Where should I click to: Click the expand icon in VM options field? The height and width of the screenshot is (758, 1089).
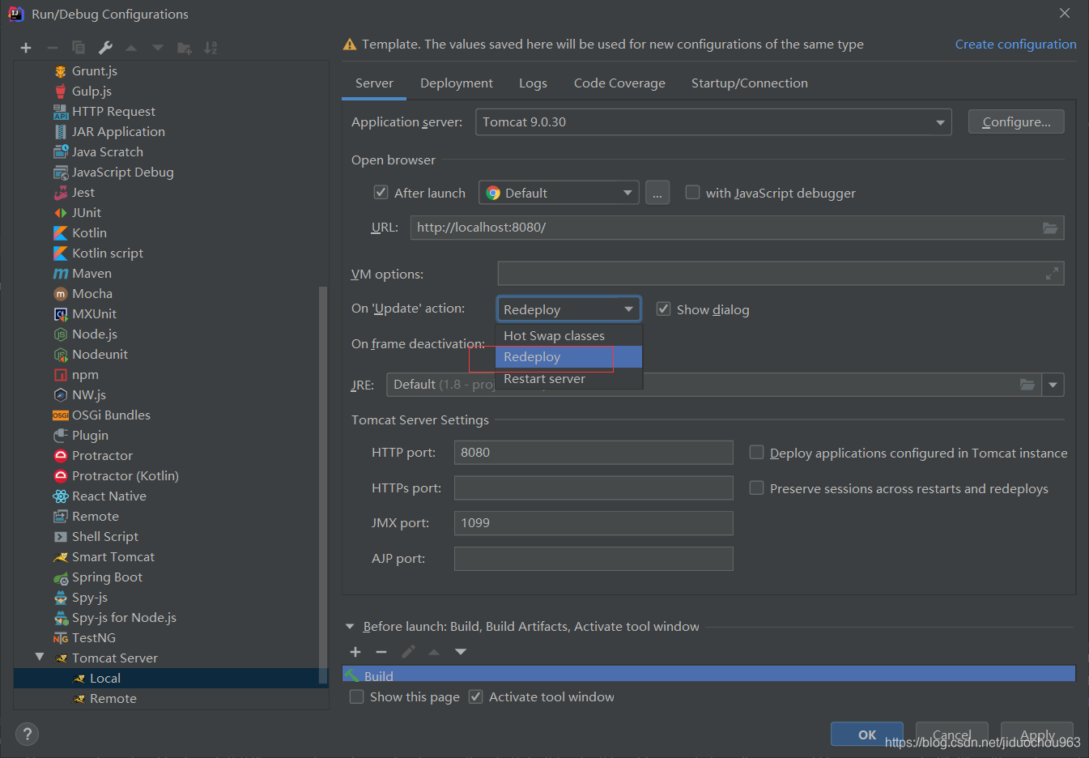click(1052, 274)
